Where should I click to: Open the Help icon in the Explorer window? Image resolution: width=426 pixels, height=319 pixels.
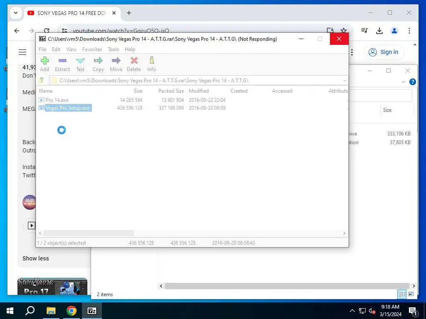click(x=412, y=82)
